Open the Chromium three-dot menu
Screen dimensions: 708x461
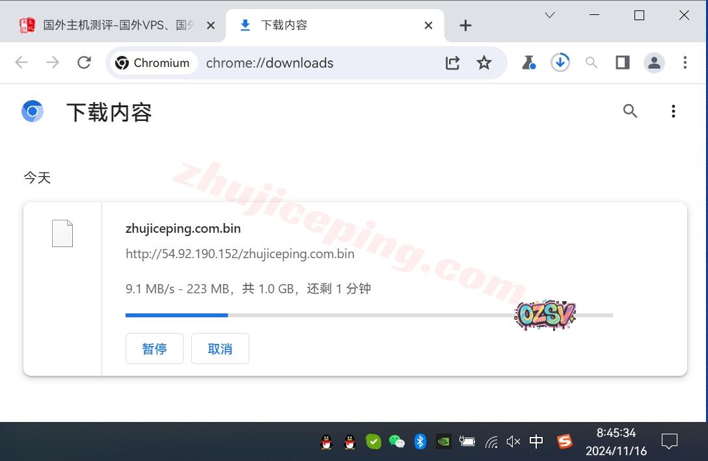point(685,62)
